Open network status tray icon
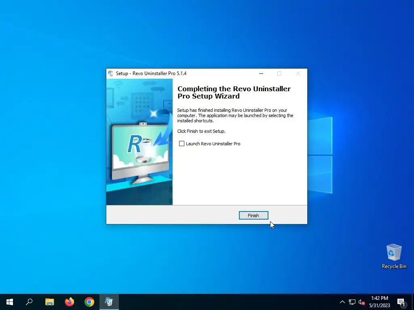Image resolution: width=414 pixels, height=310 pixels. 352,302
